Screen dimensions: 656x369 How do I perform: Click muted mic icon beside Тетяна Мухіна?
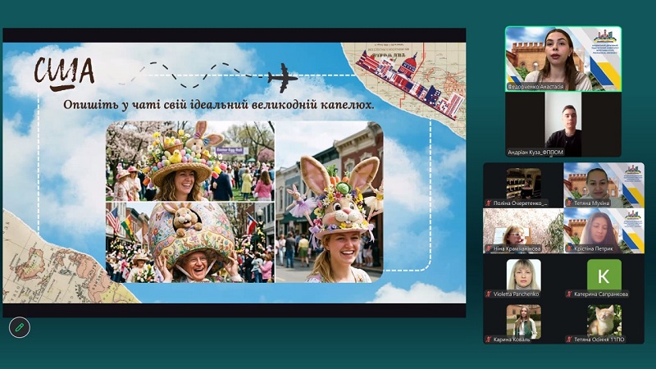(570, 202)
